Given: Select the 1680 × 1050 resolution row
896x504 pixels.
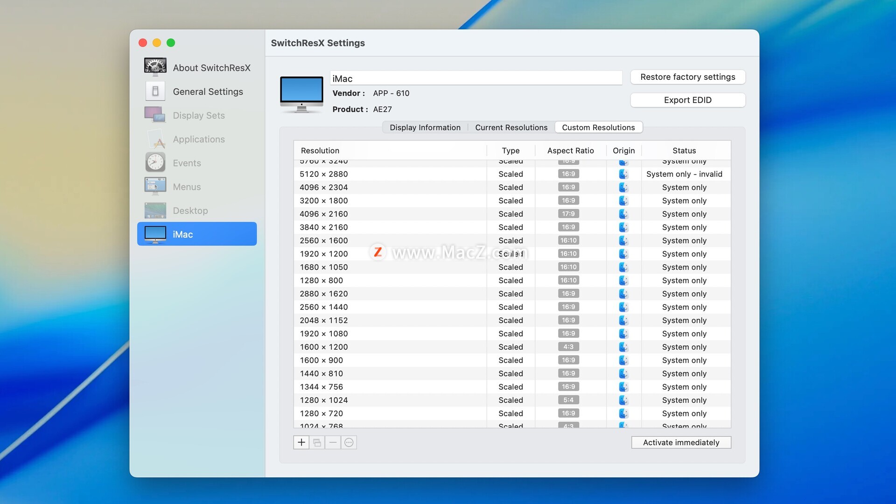Looking at the screenshot, I should tap(512, 267).
